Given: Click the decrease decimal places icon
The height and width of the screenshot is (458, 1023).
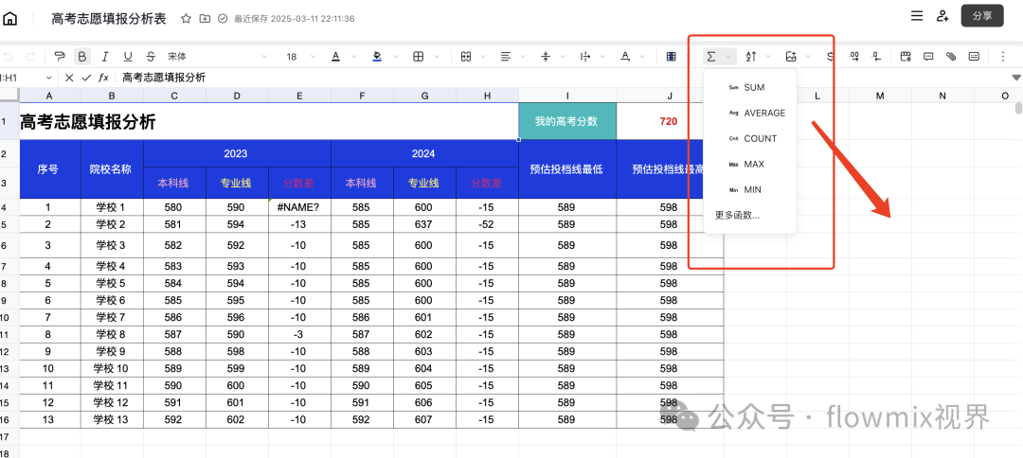Looking at the screenshot, I should pyautogui.click(x=877, y=57).
